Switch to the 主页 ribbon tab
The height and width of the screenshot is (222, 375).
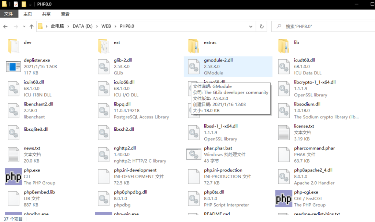(27, 14)
